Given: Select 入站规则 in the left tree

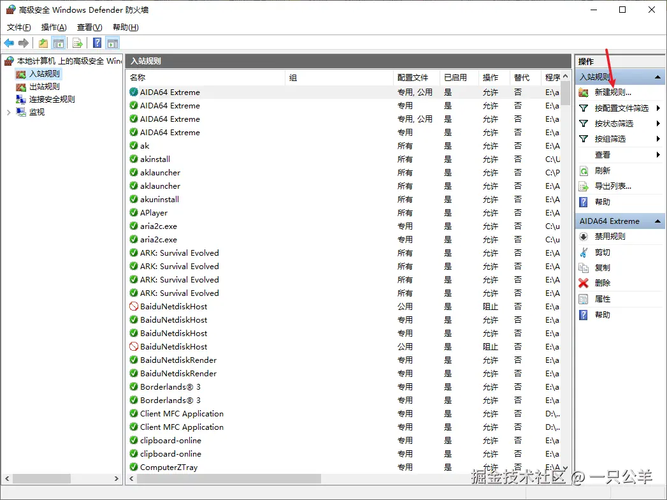Looking at the screenshot, I should 45,74.
